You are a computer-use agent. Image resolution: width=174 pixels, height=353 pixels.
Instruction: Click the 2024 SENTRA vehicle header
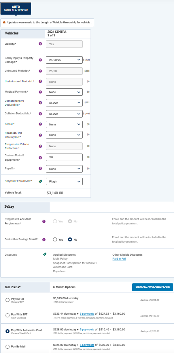point(57,34)
